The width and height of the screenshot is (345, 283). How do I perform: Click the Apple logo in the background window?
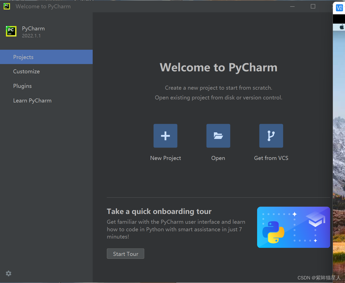click(x=342, y=27)
